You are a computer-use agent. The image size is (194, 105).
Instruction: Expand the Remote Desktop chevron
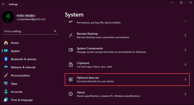coord(185,36)
